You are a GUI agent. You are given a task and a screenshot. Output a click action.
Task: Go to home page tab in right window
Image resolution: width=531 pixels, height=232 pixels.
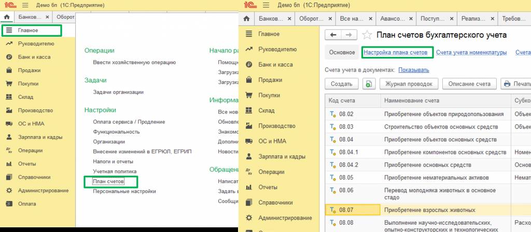246,19
